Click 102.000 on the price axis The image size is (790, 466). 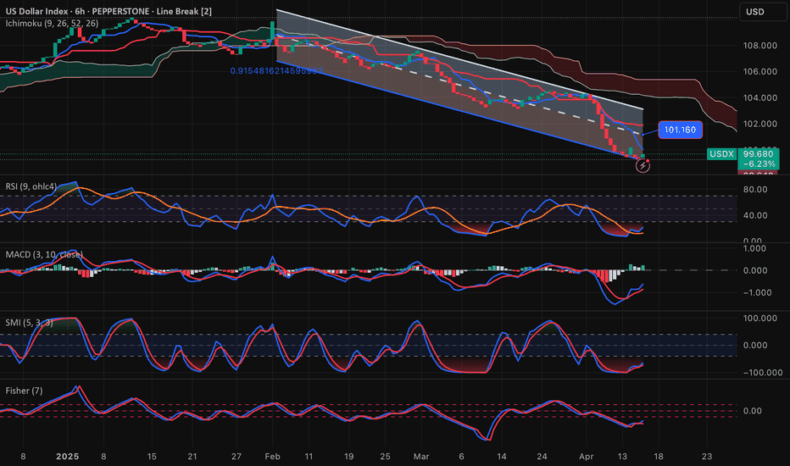pos(760,124)
